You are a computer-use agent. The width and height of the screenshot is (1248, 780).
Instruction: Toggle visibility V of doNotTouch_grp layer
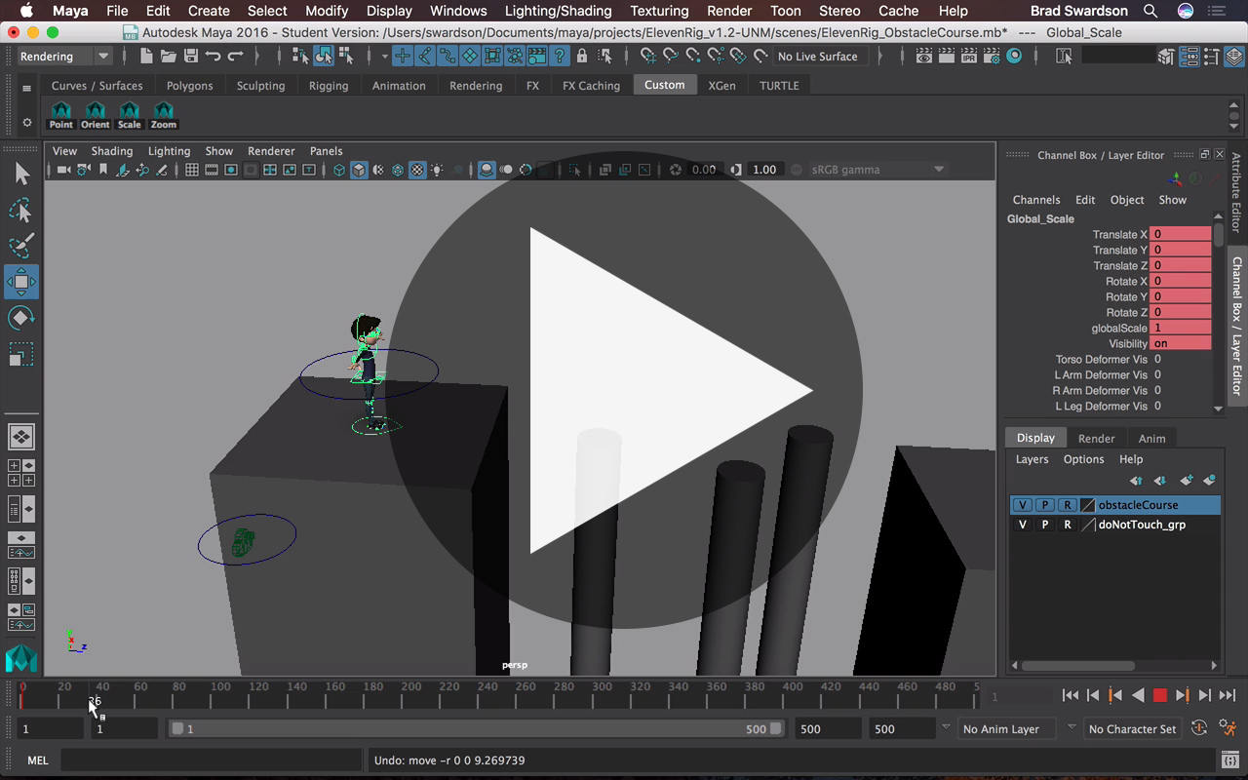pos(1022,525)
